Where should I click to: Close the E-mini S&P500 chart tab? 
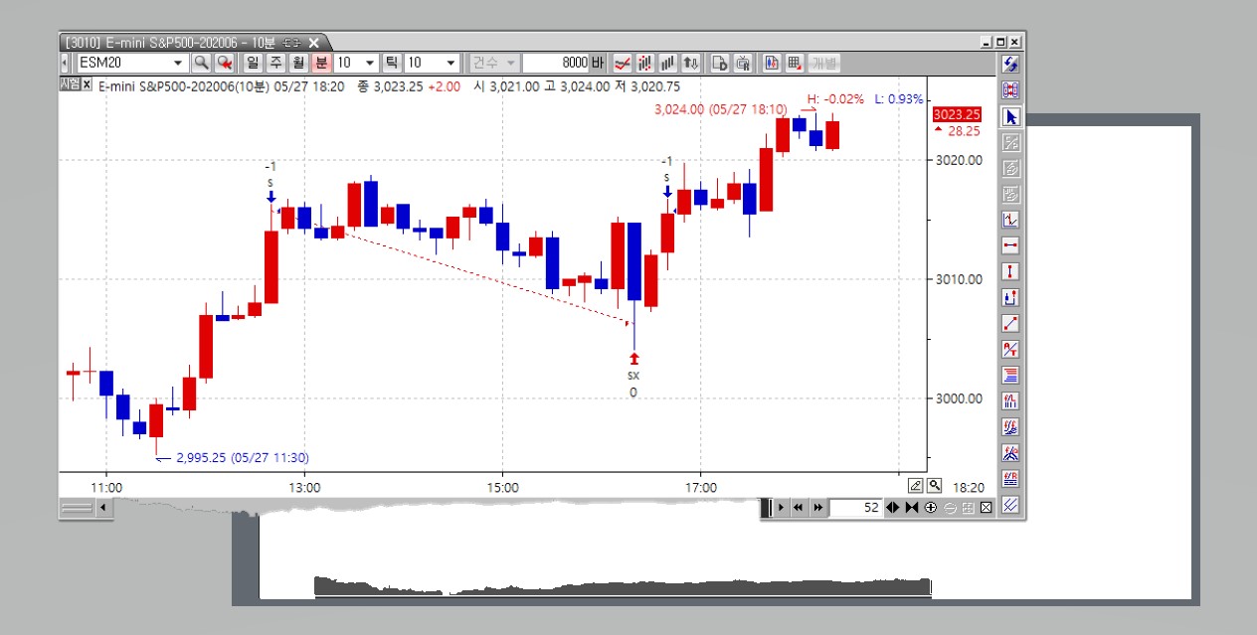tap(314, 42)
